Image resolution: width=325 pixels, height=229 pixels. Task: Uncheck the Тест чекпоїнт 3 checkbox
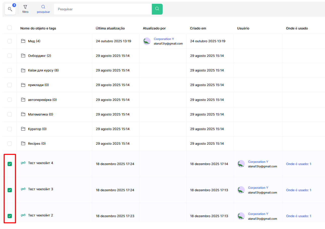pos(10,190)
